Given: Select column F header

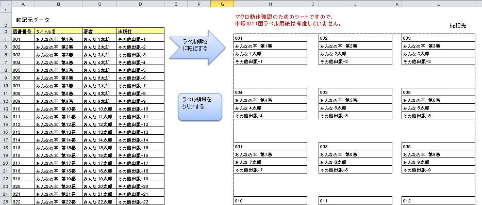Looking at the screenshot, I should [199, 4].
